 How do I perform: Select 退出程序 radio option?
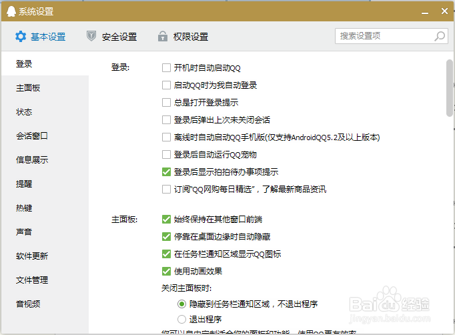pos(181,320)
